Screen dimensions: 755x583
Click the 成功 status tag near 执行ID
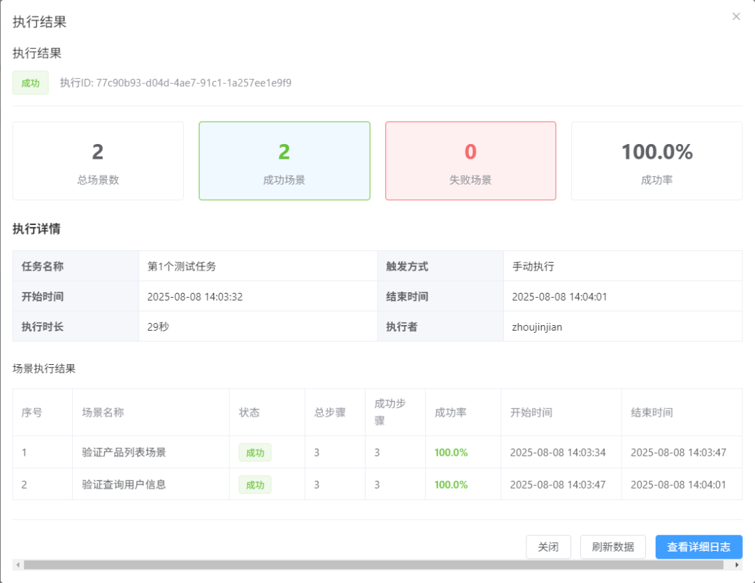[x=30, y=82]
